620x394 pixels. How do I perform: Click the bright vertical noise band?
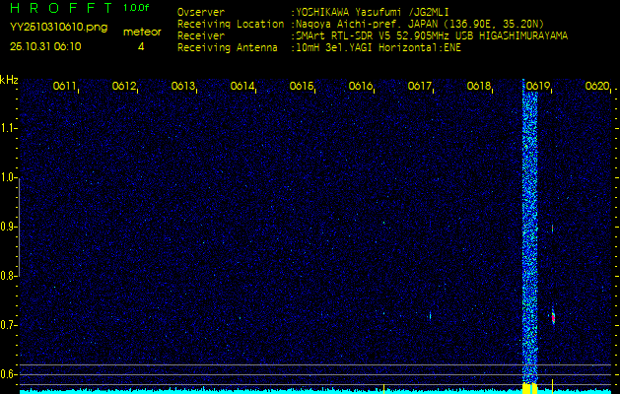pyautogui.click(x=530, y=236)
